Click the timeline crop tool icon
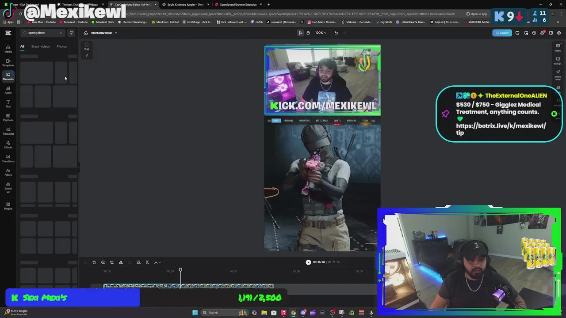This screenshot has width=566, height=318. tap(112, 262)
